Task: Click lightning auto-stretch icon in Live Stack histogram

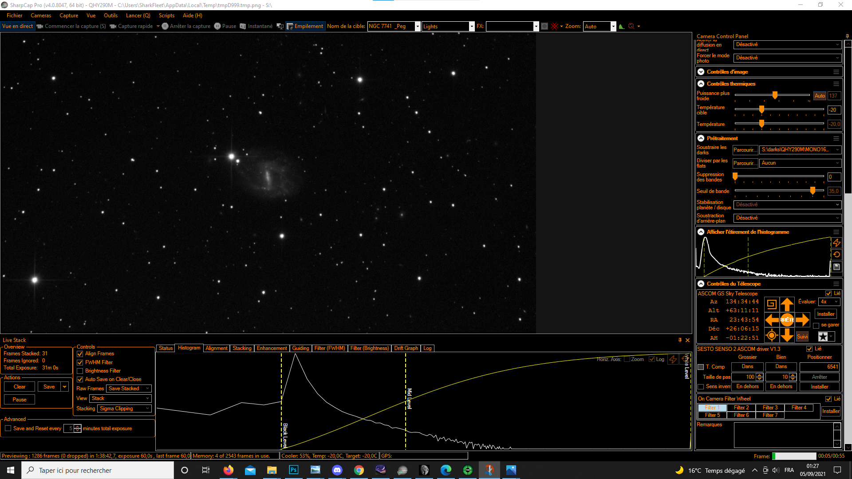Action: tap(673, 359)
